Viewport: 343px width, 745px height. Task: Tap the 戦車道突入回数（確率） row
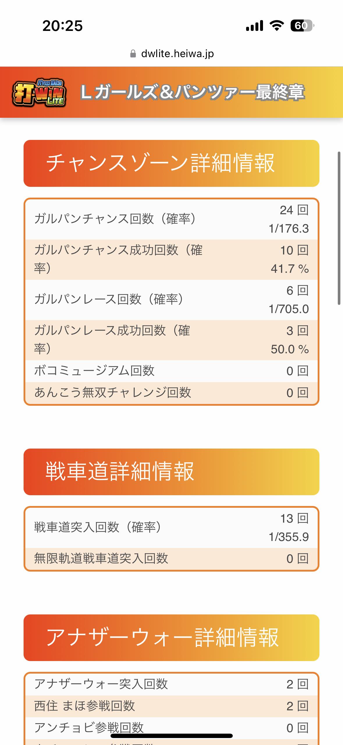click(x=171, y=528)
